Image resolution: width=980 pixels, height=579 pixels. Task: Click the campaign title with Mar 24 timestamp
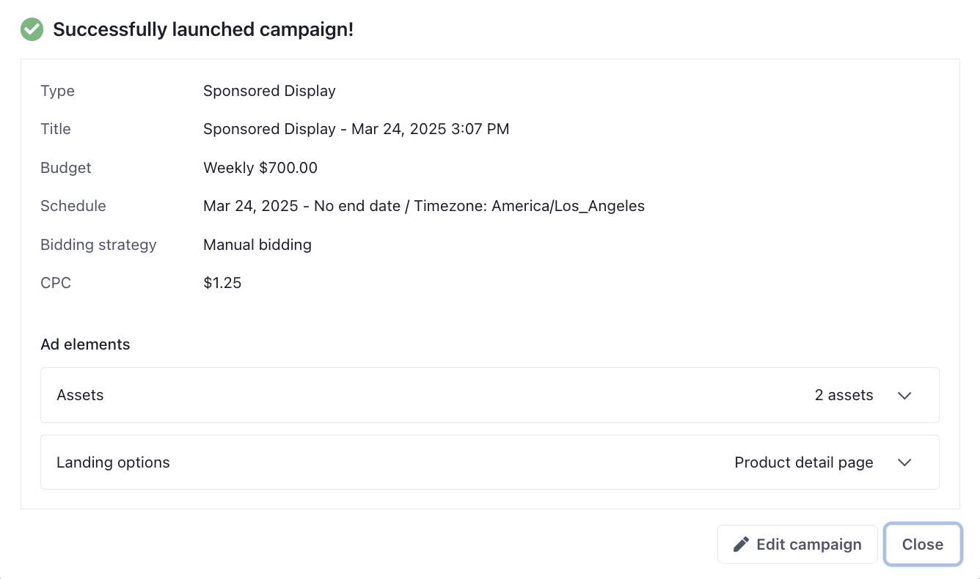pos(356,129)
